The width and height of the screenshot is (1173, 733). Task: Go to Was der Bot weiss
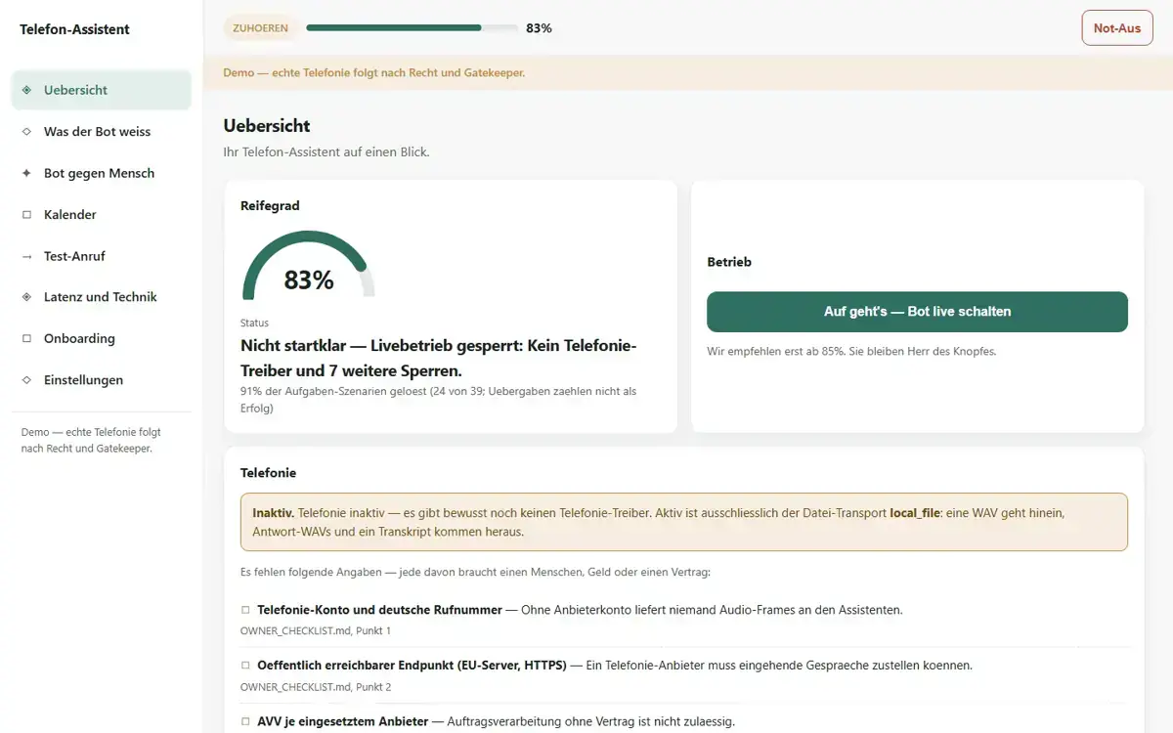(102, 131)
